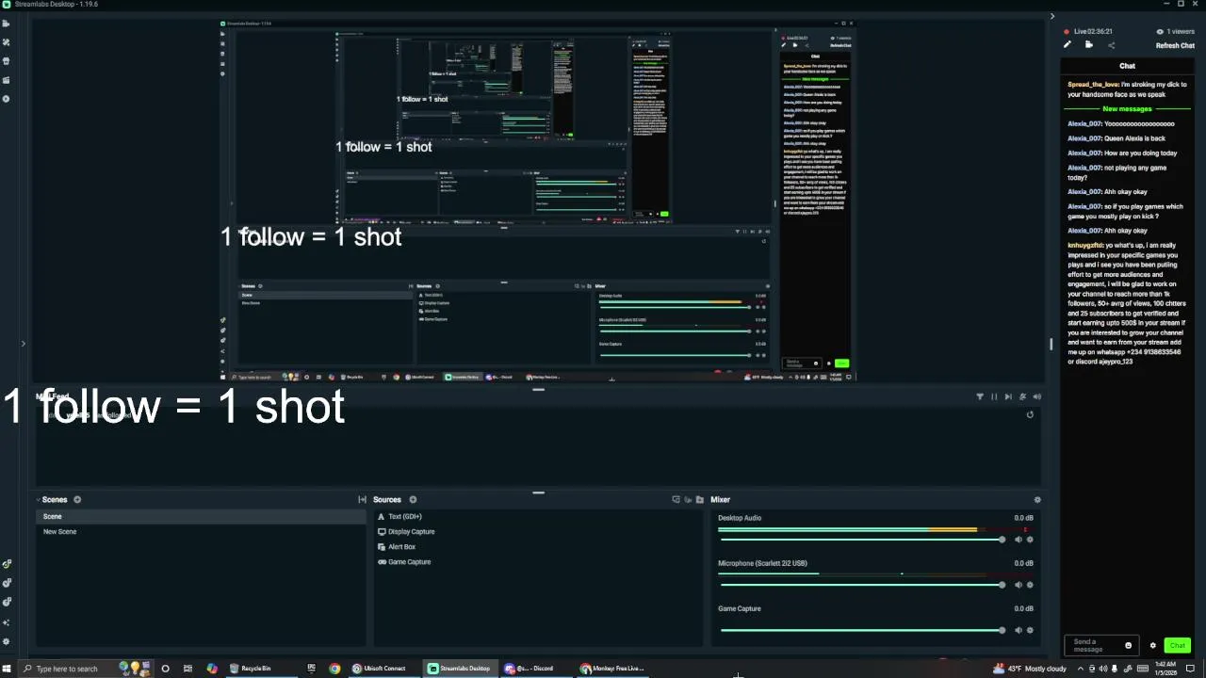Filter the Mini Feed events icon
The image size is (1206, 678).
point(980,396)
